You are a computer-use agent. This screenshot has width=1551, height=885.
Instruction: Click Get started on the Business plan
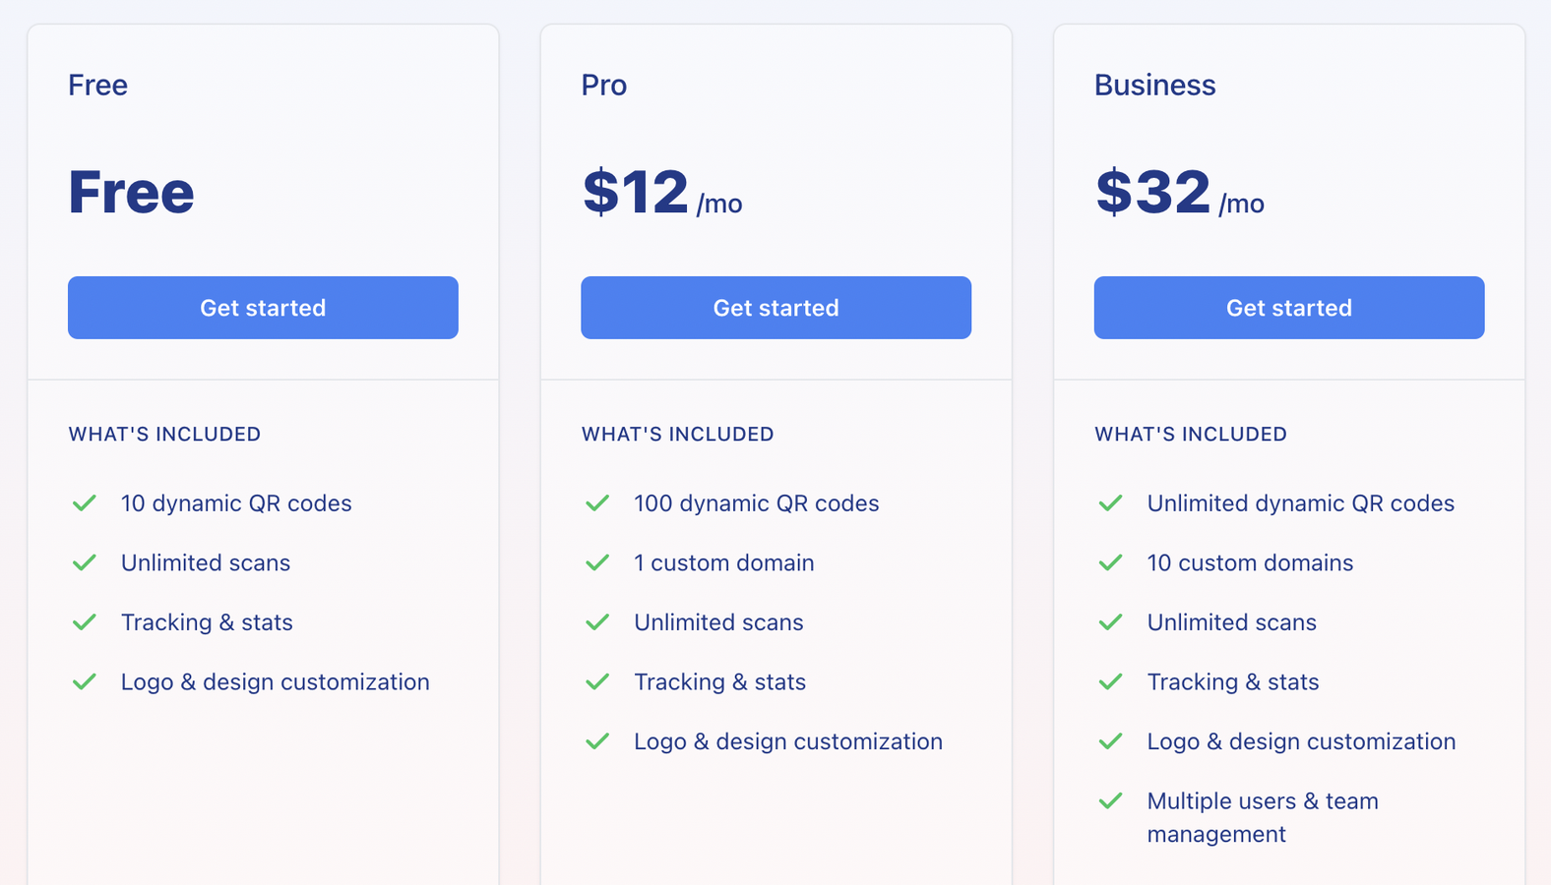(1288, 307)
